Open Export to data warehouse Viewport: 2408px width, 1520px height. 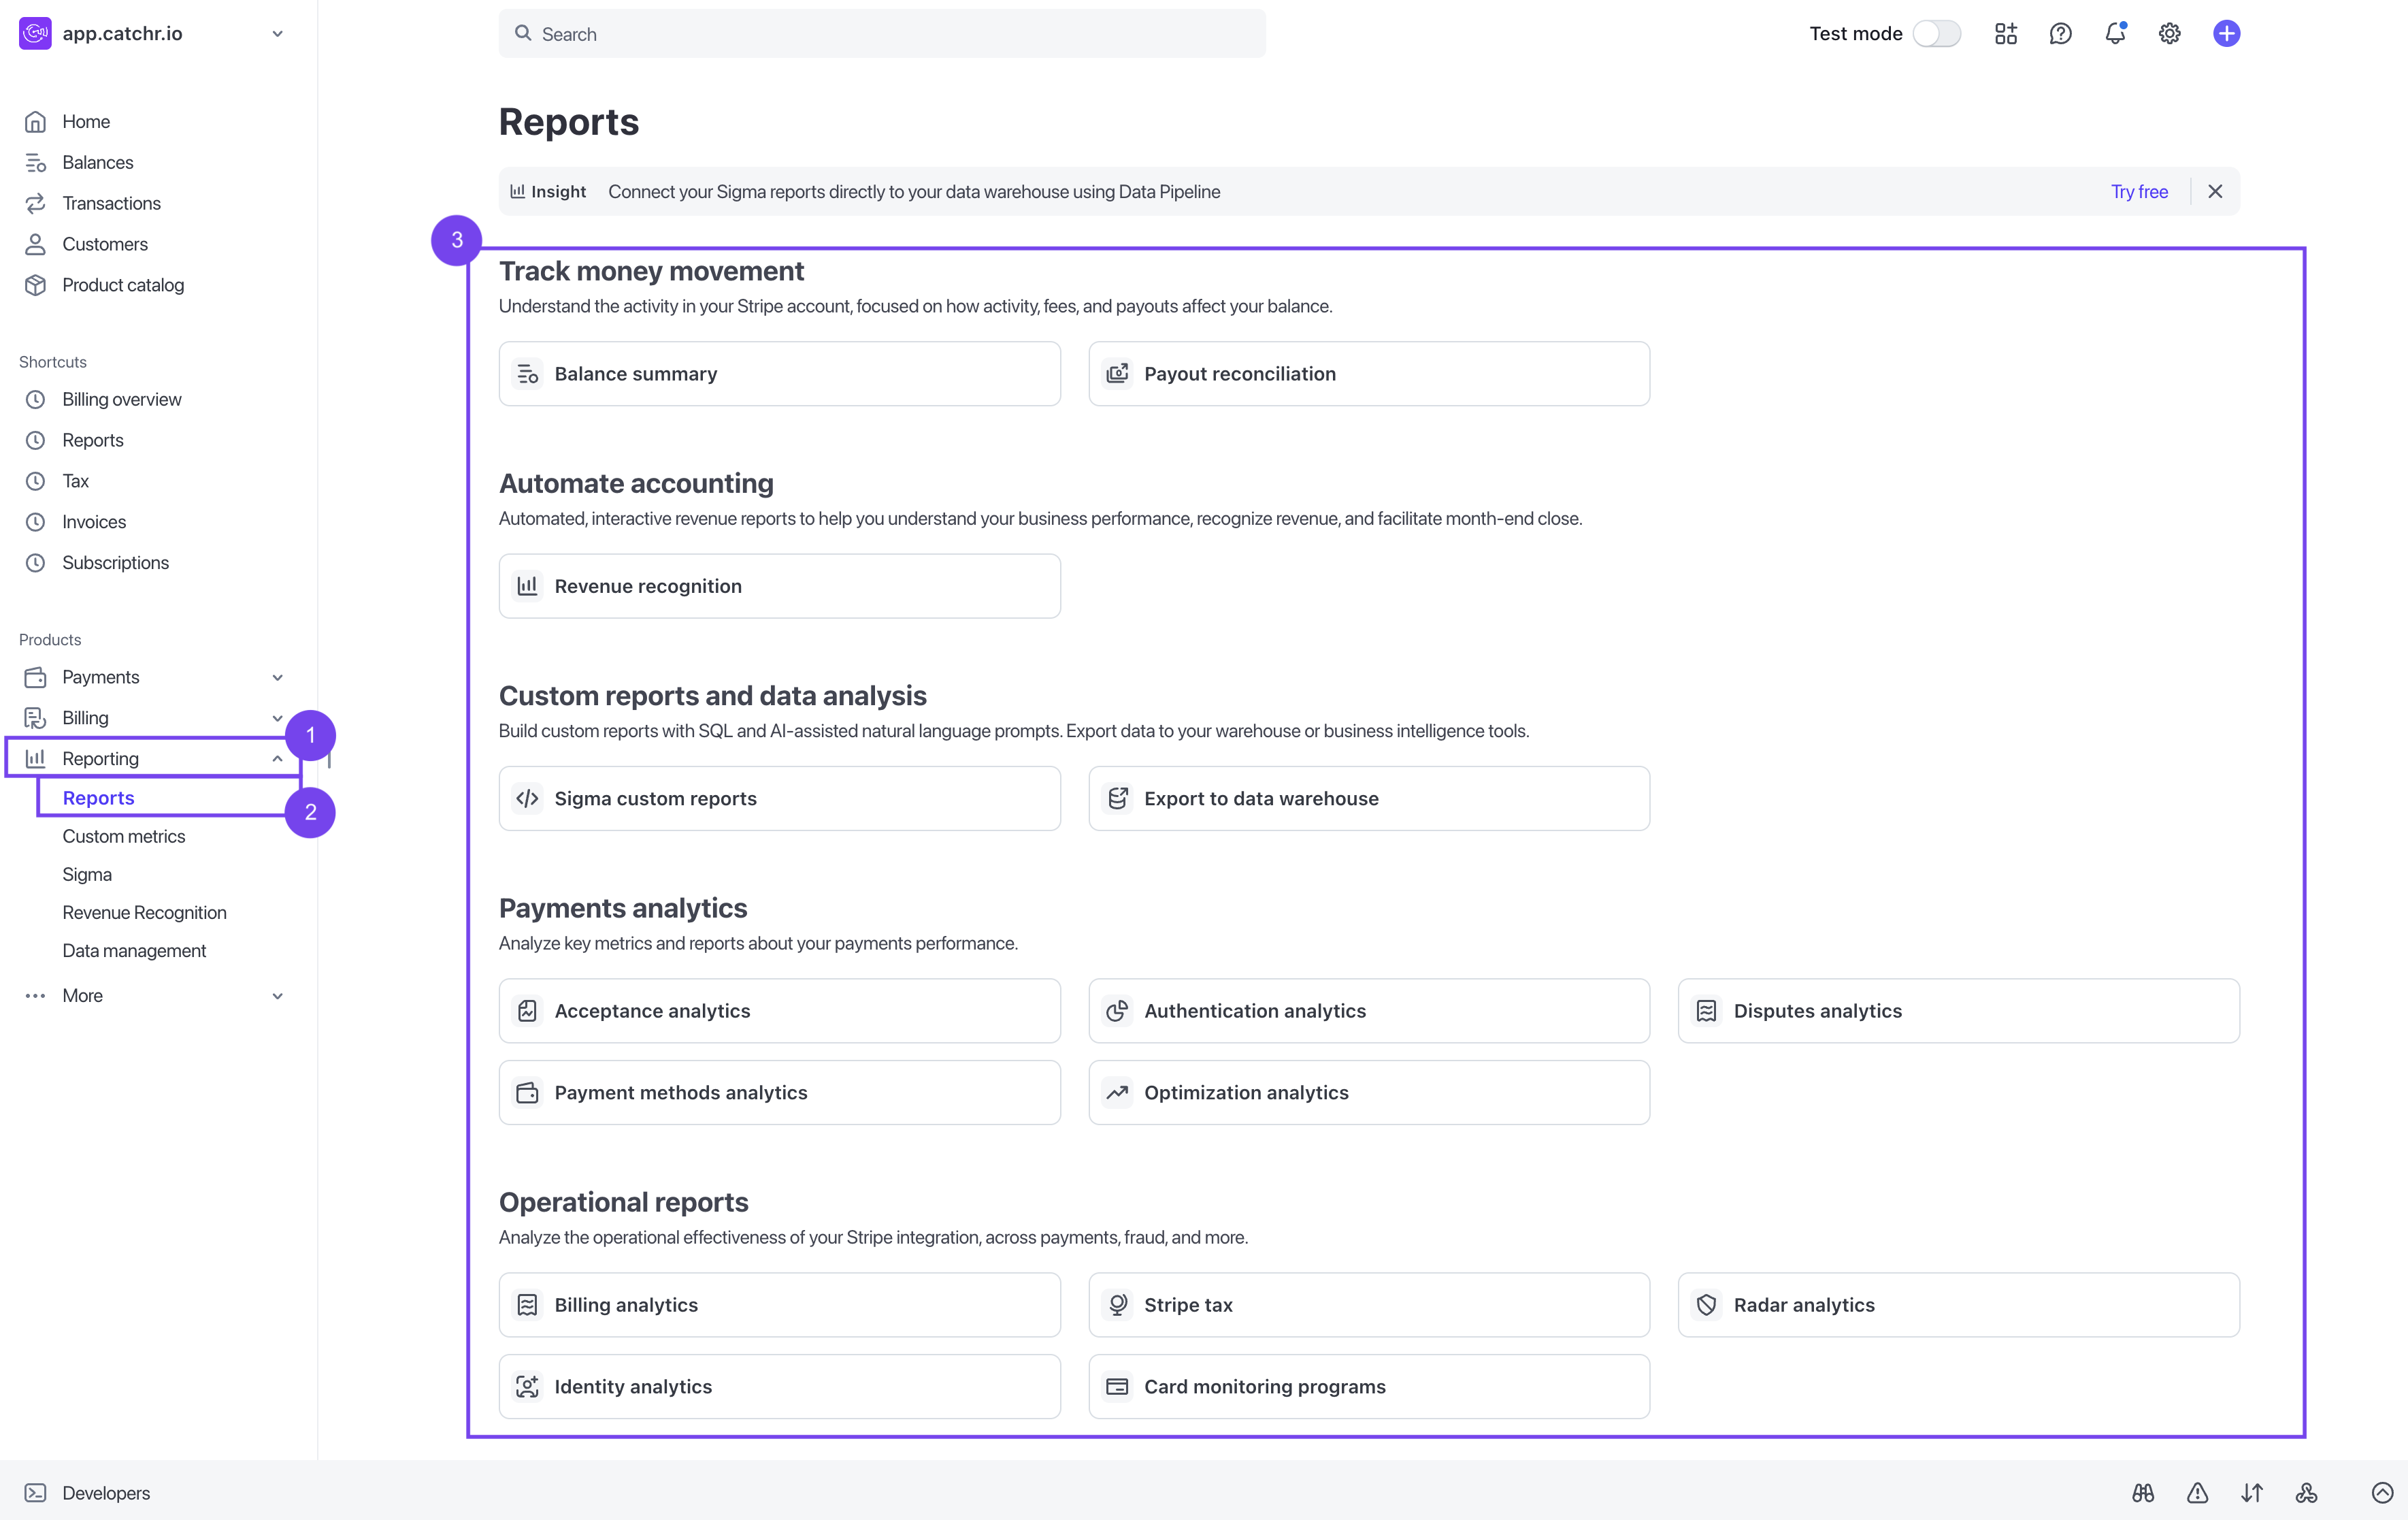click(1368, 798)
